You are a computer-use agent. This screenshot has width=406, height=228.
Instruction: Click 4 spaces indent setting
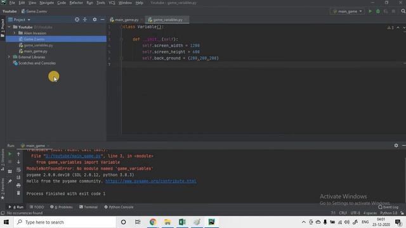(x=370, y=213)
